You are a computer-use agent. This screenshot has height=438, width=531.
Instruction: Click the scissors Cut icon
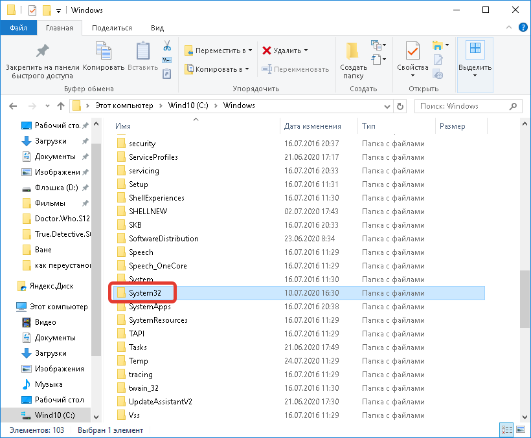(x=167, y=45)
